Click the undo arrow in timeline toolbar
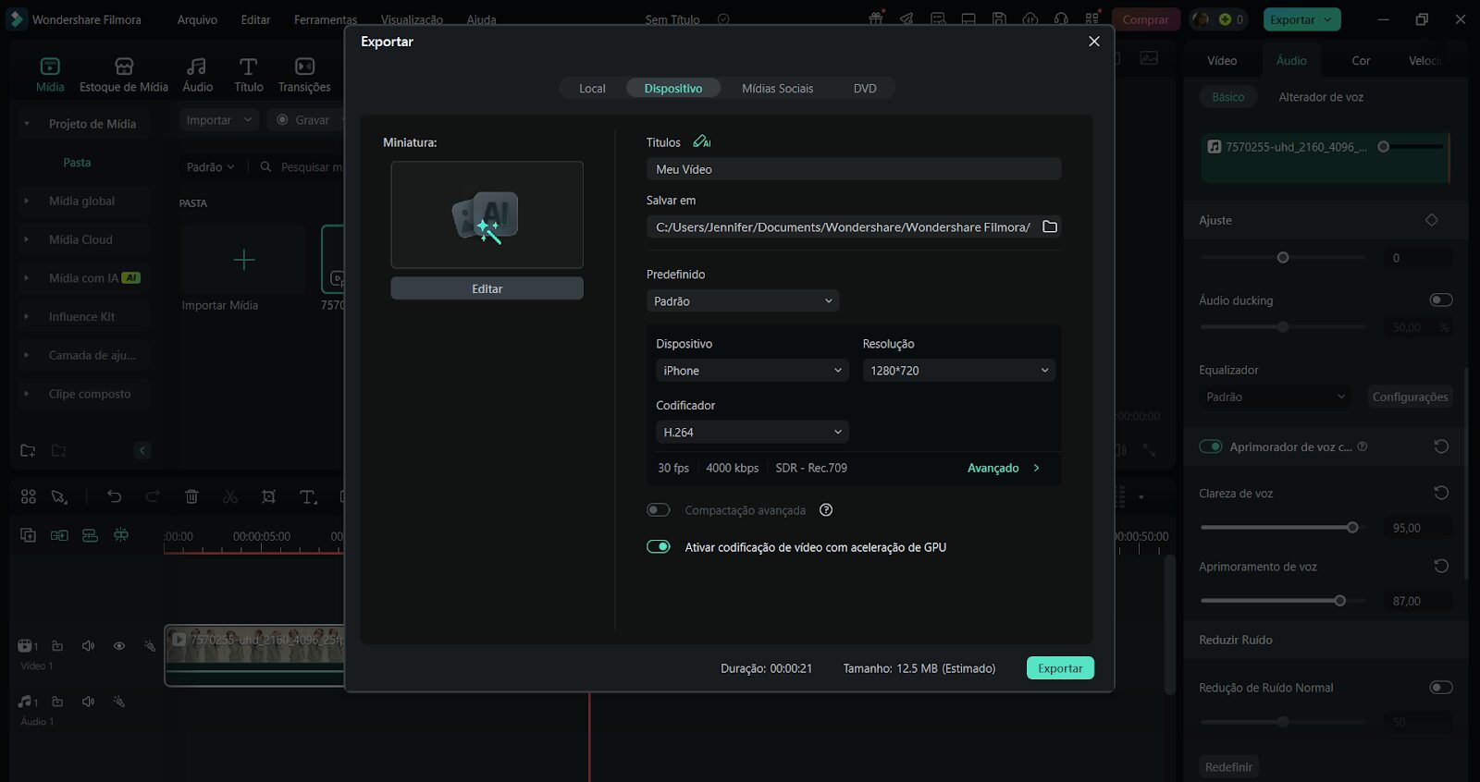 [x=115, y=497]
